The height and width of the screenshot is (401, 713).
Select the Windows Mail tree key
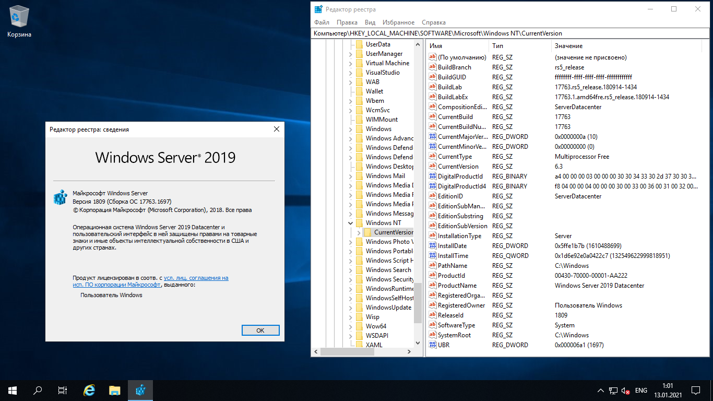(385, 176)
